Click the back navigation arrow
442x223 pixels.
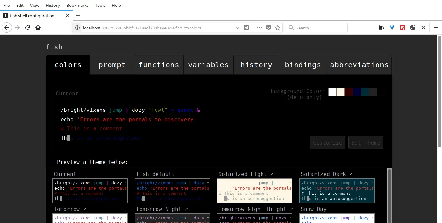pyautogui.click(x=7, y=28)
